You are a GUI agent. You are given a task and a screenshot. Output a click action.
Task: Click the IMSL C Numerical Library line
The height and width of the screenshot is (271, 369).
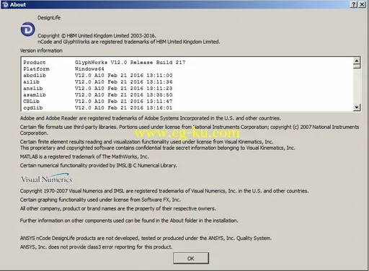(99, 165)
